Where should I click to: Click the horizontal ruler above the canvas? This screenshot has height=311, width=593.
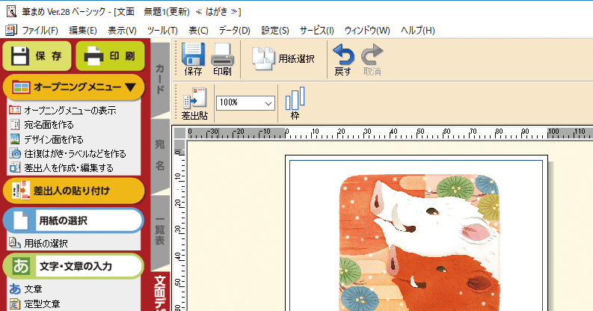tap(389, 133)
